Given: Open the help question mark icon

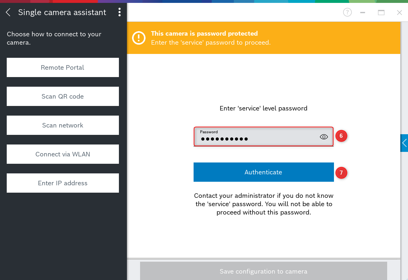Looking at the screenshot, I should pos(347,13).
